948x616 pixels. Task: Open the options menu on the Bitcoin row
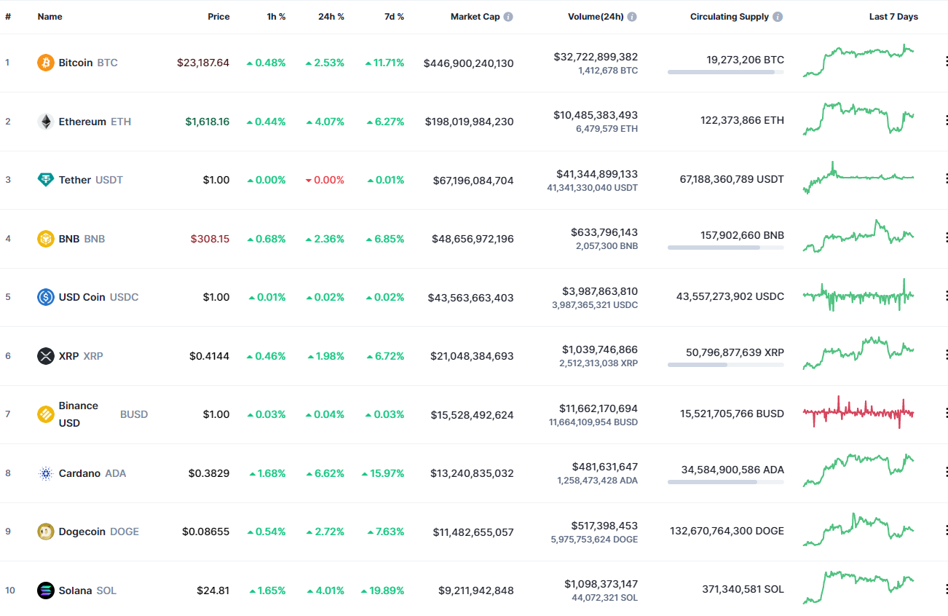coord(946,60)
